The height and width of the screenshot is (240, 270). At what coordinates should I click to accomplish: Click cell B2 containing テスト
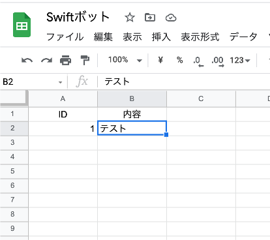[x=132, y=128]
